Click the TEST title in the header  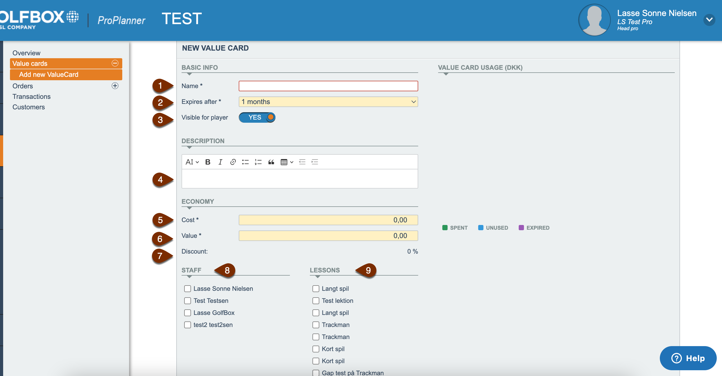coord(182,19)
